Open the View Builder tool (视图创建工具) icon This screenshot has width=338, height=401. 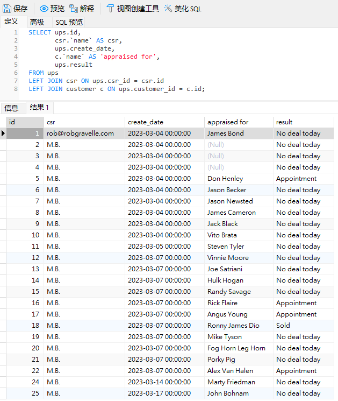[110, 9]
